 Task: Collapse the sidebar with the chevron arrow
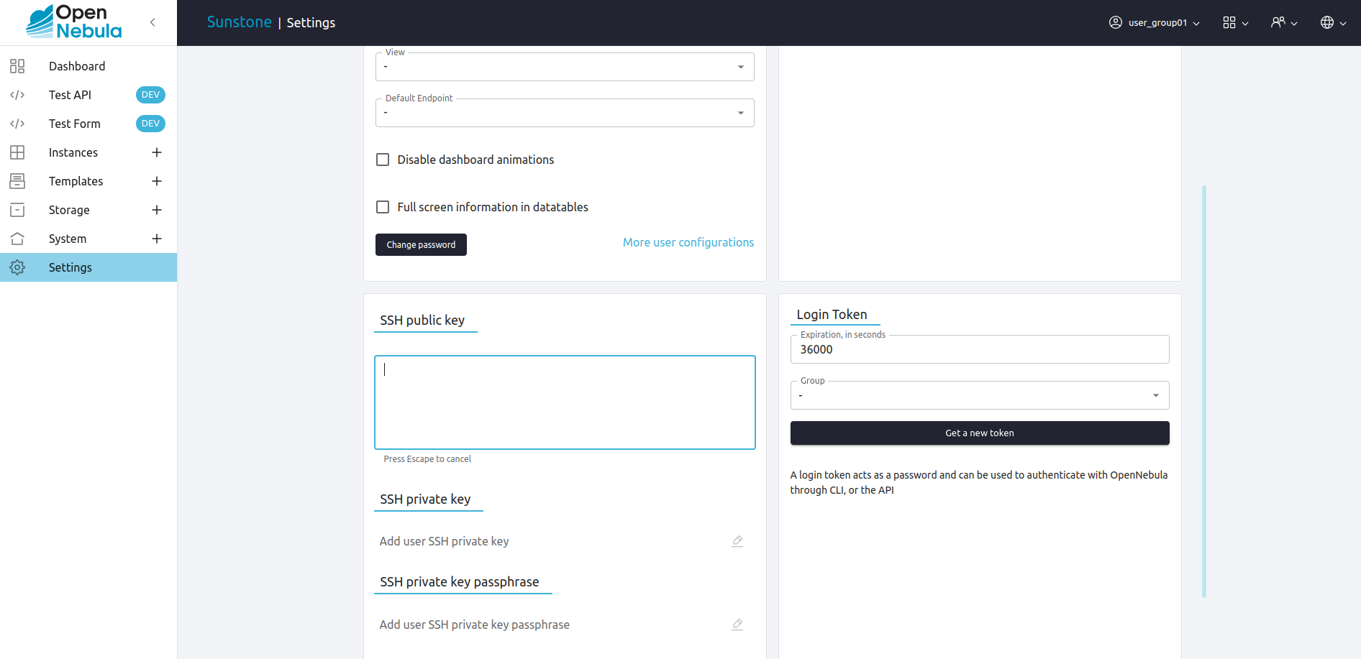click(x=153, y=22)
